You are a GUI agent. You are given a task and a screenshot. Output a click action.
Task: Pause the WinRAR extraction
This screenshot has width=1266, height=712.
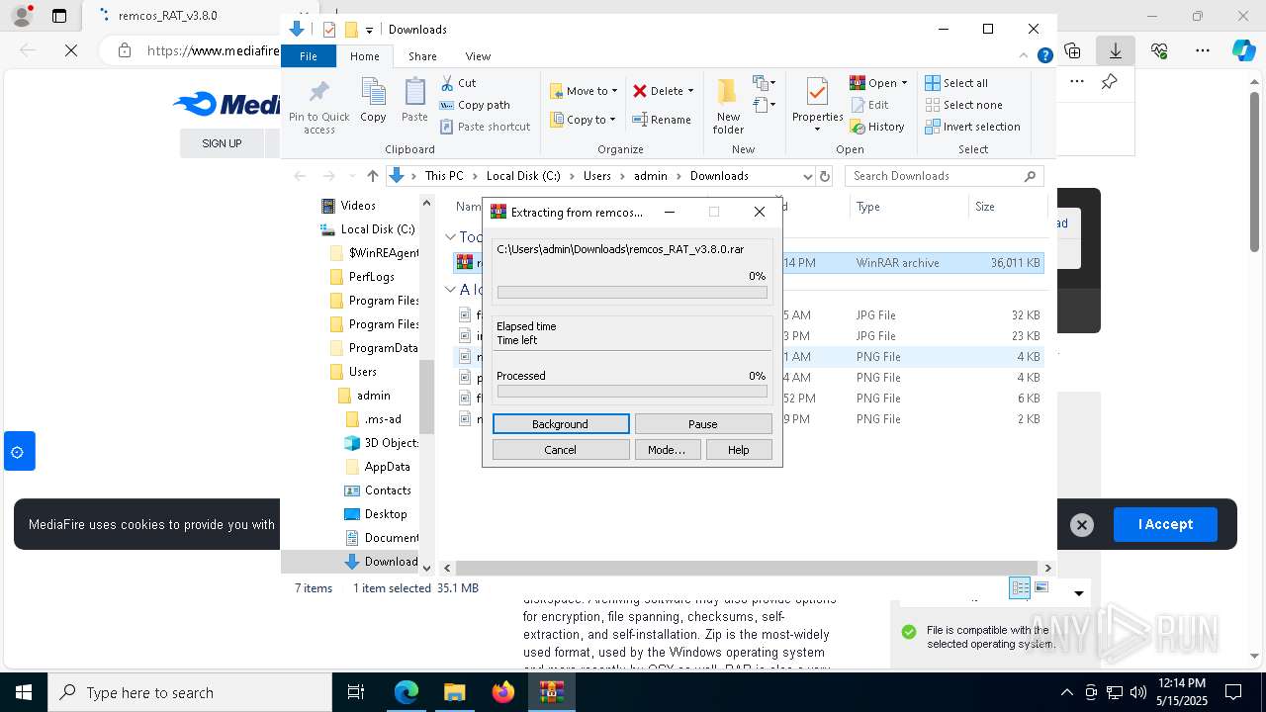click(703, 424)
